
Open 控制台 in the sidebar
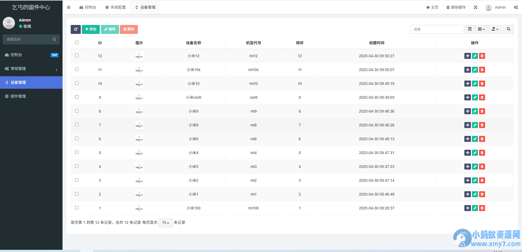(x=31, y=55)
